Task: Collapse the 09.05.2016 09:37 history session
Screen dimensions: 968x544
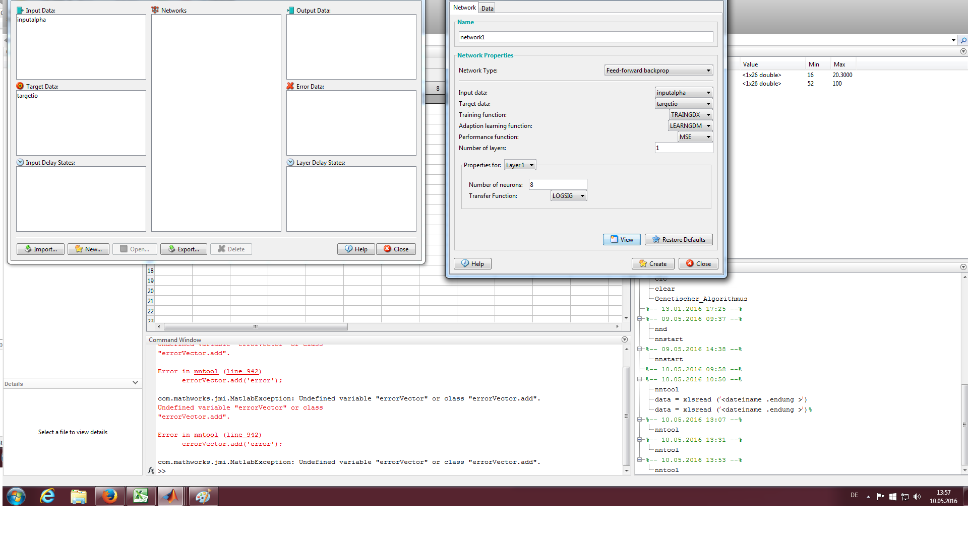Action: tap(639, 319)
